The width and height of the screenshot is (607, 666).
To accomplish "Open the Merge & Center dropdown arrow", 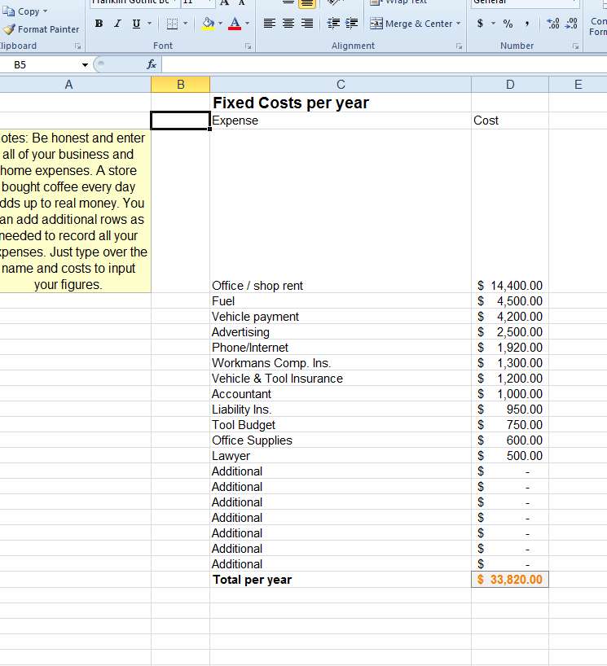I will click(458, 24).
